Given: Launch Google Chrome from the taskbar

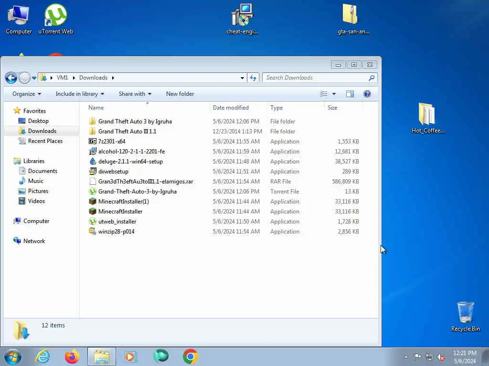Looking at the screenshot, I should [x=190, y=356].
